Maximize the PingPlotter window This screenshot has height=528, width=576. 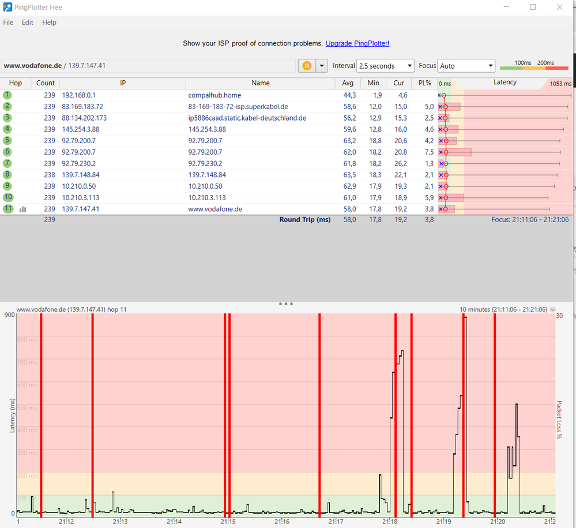[533, 7]
